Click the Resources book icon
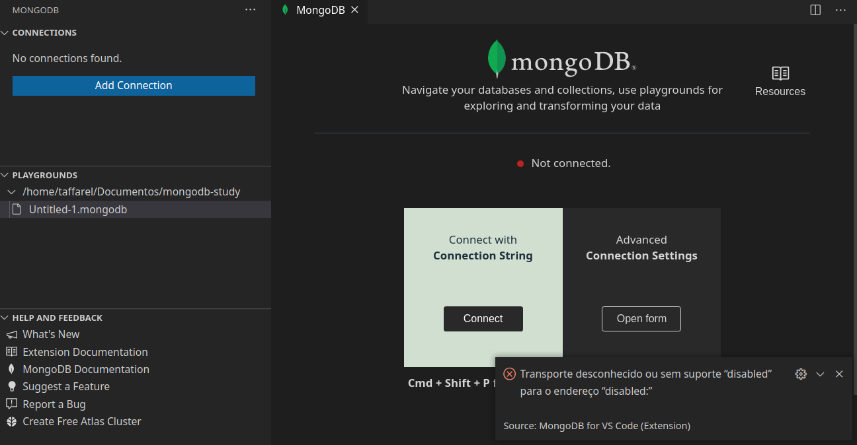 coord(780,73)
